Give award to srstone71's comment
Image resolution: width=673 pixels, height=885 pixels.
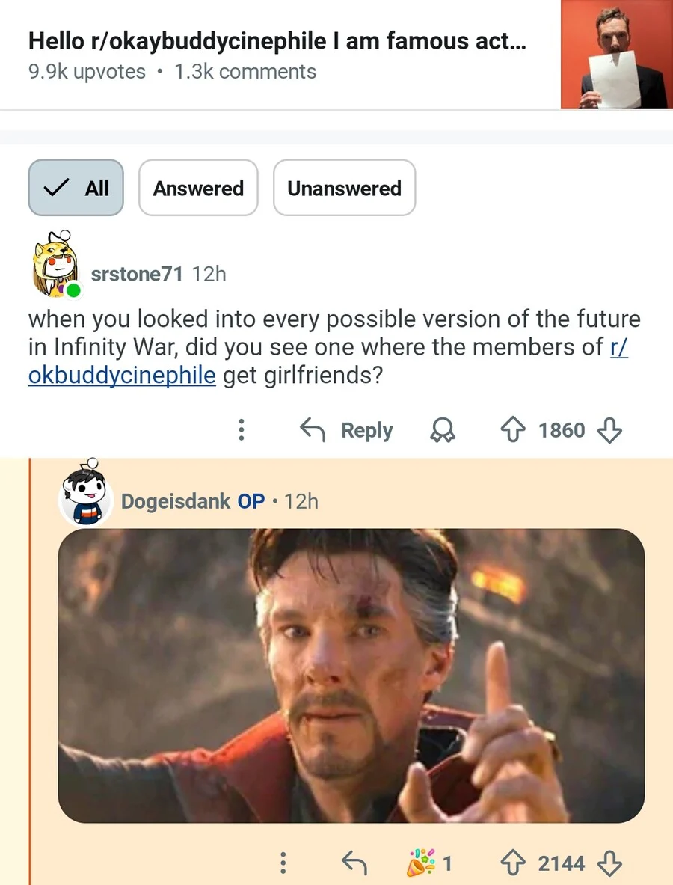coord(444,430)
